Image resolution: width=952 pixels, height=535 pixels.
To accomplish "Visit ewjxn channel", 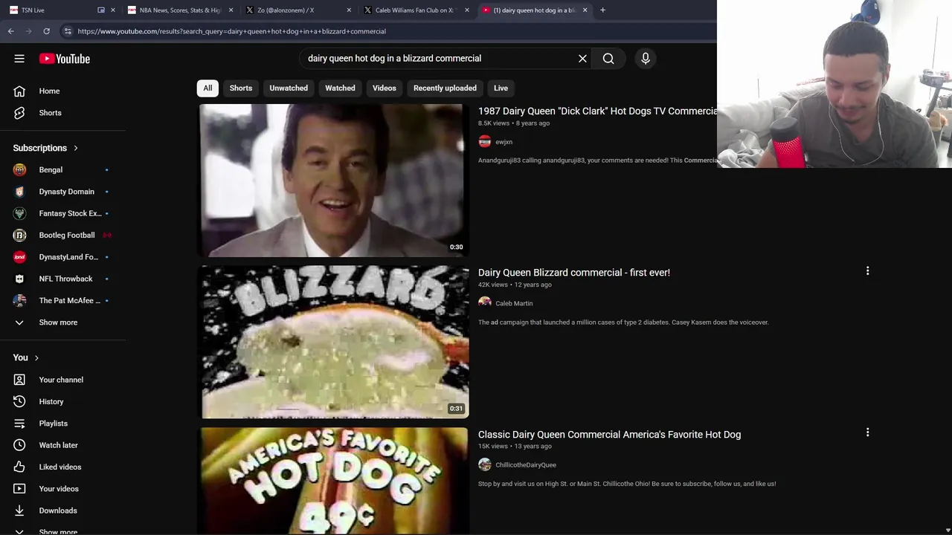I will point(504,142).
